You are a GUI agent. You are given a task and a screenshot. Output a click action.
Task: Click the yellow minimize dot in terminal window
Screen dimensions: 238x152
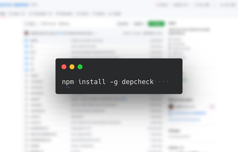point(72,67)
